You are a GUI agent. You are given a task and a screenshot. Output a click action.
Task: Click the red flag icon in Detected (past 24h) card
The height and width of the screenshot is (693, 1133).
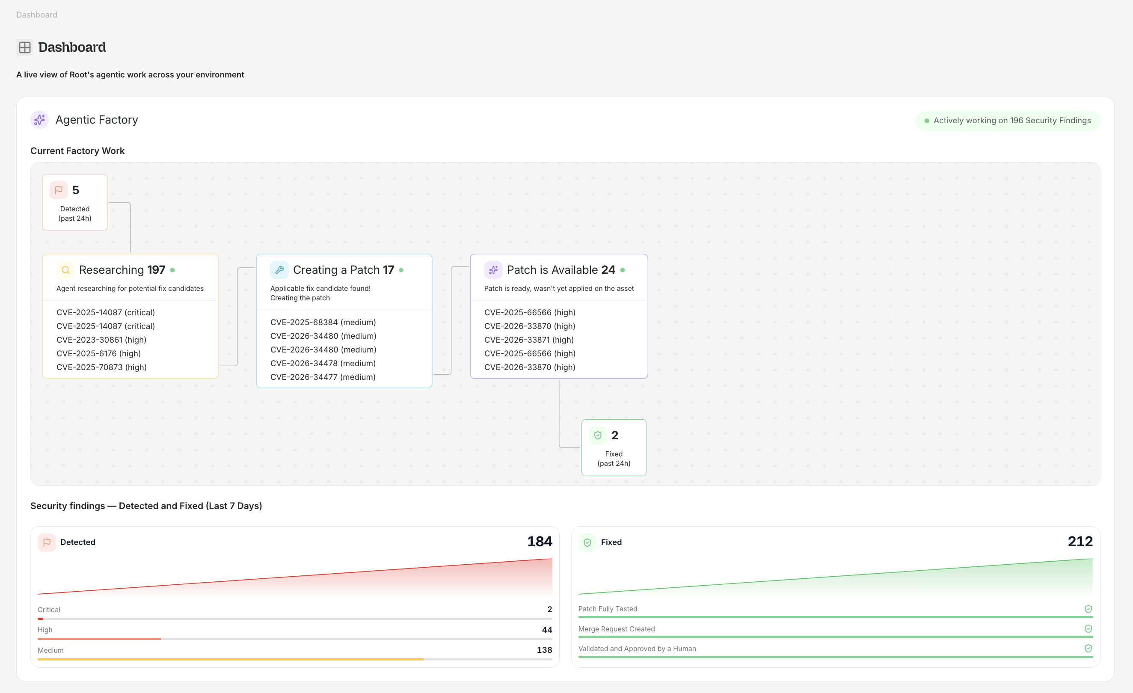click(59, 190)
